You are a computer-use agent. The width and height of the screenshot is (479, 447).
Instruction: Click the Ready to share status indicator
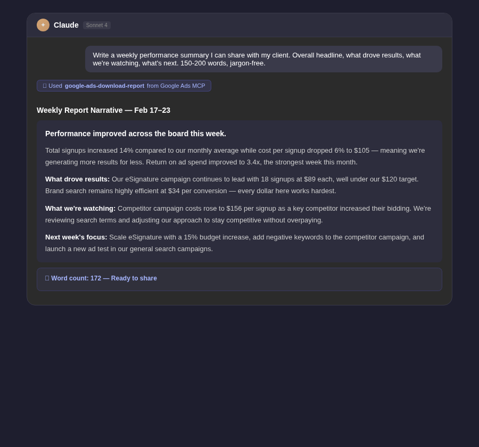tap(134, 278)
